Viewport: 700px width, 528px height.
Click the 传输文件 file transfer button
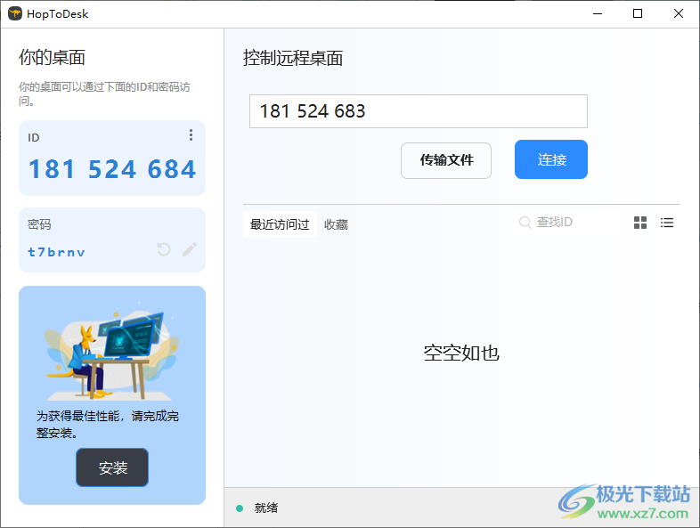[446, 160]
